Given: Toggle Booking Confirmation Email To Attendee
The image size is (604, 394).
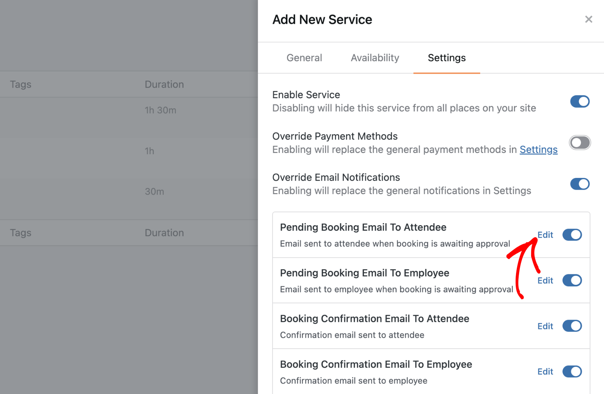Looking at the screenshot, I should (572, 326).
